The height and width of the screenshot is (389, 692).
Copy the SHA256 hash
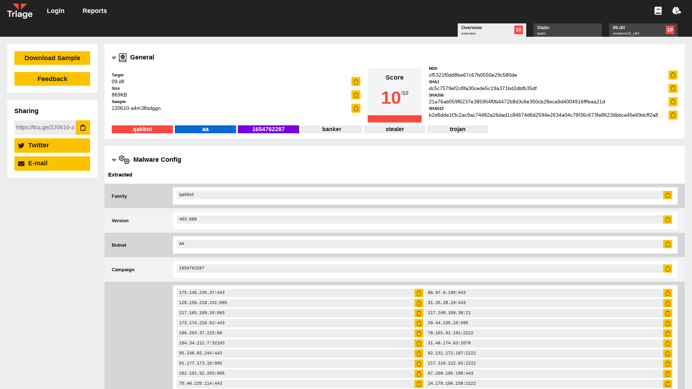pos(673,102)
